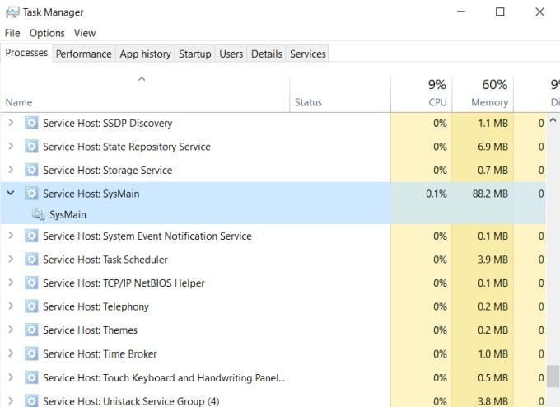Click the Task Manager app icon in title bar
This screenshot has width=560, height=407.
tap(11, 12)
